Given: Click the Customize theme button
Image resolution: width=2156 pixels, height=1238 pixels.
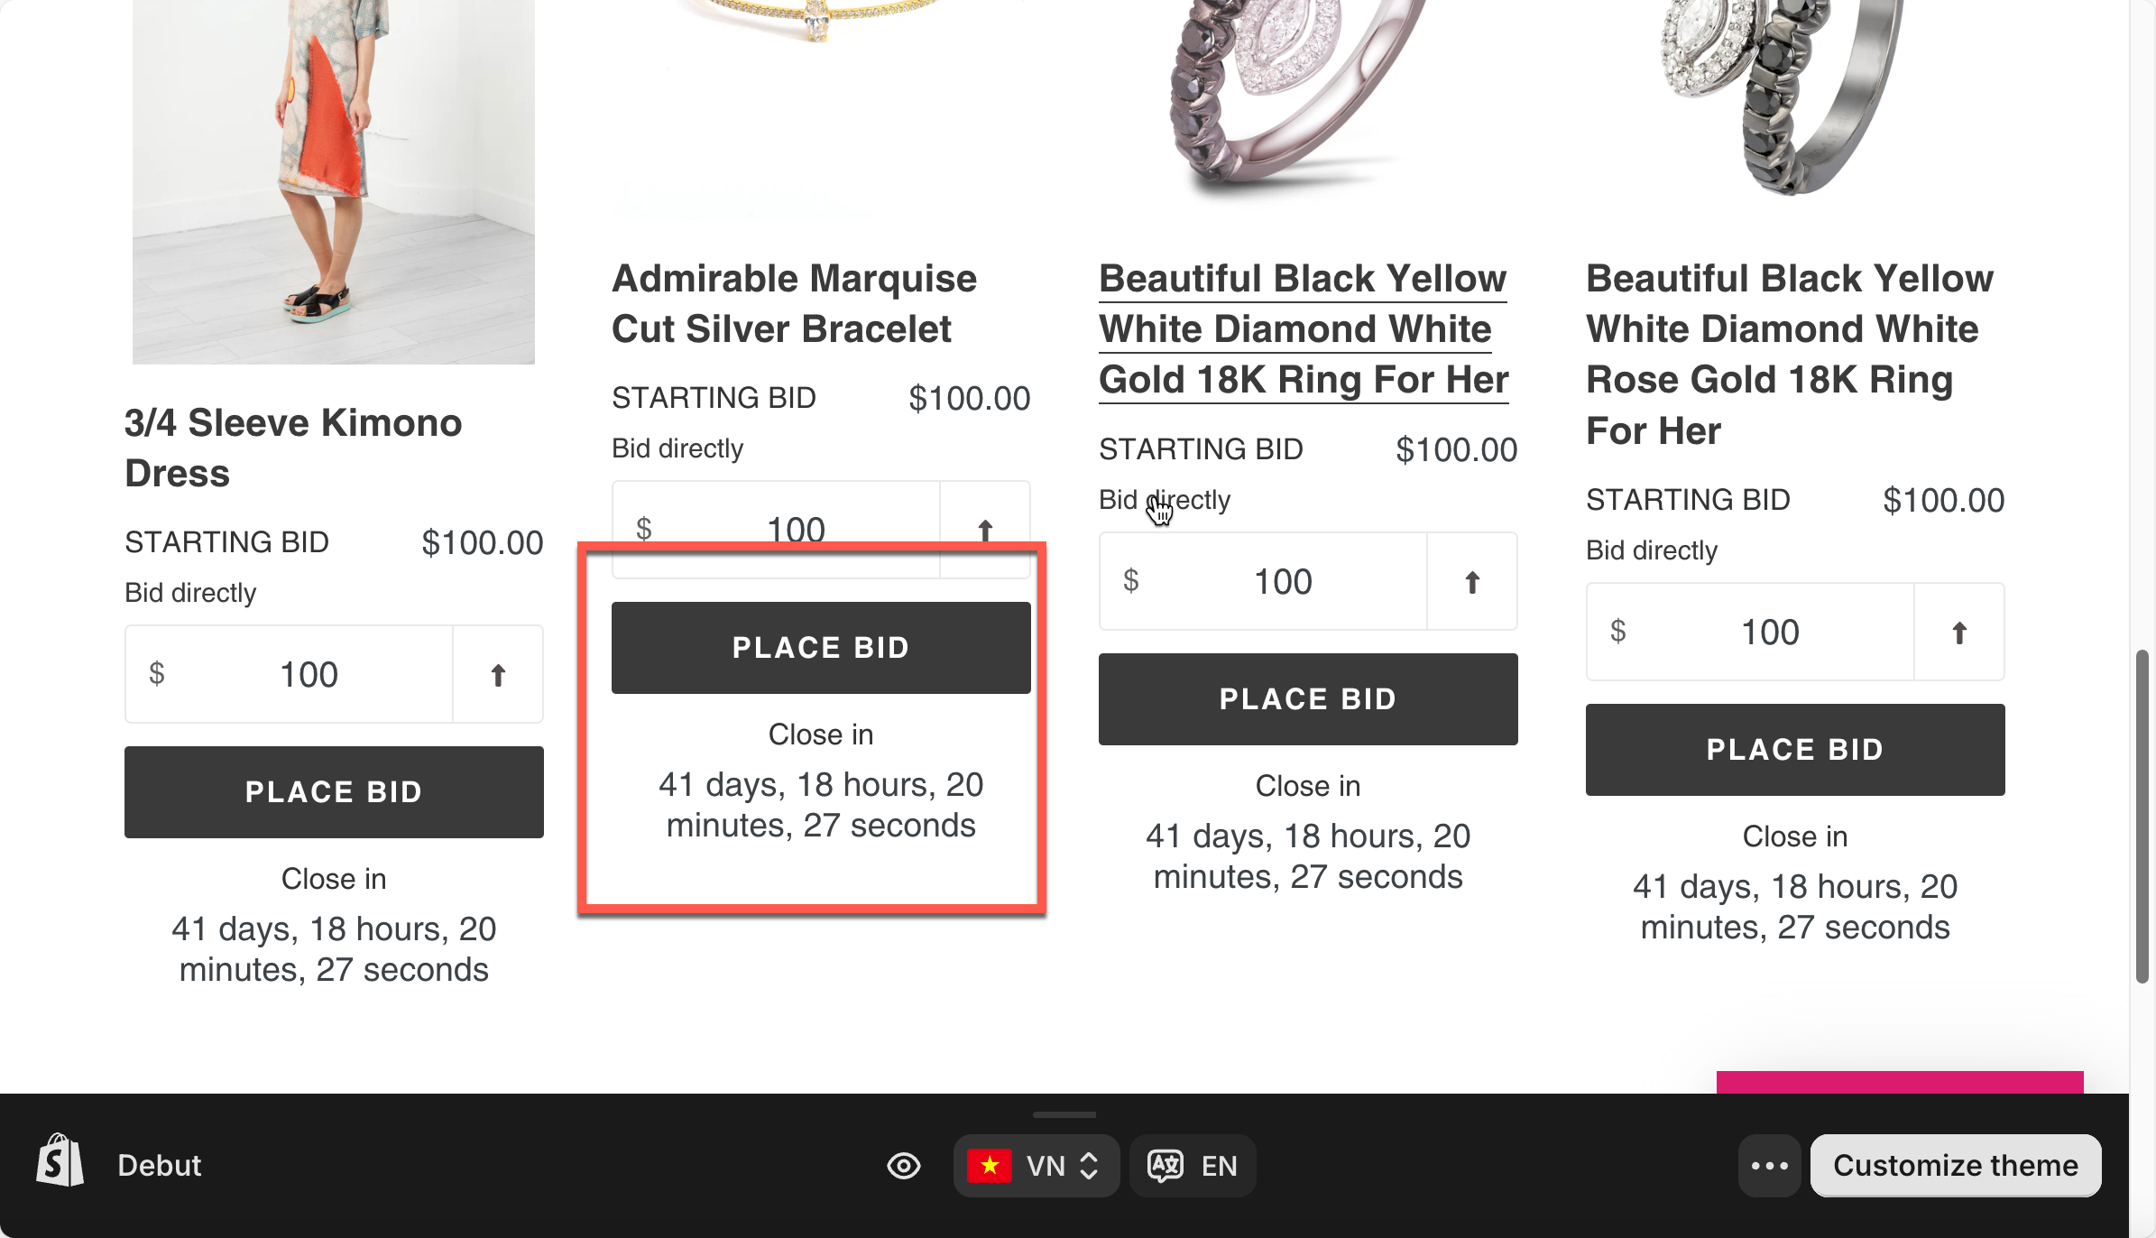Looking at the screenshot, I should (1955, 1166).
